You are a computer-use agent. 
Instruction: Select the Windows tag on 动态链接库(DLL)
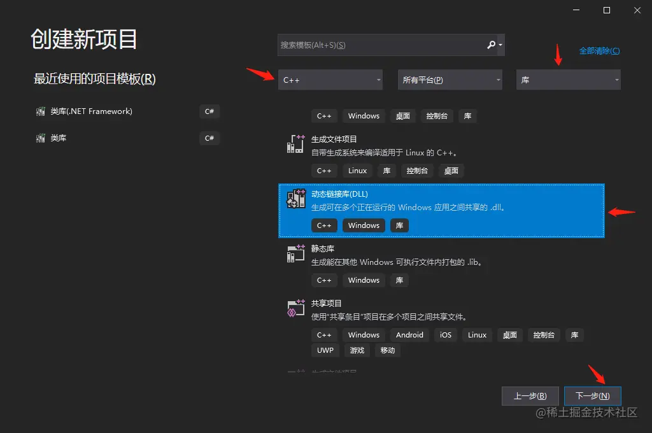coord(364,225)
